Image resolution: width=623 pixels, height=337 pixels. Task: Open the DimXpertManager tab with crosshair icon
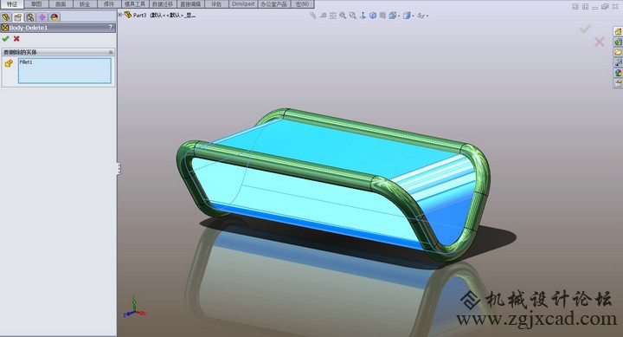point(42,17)
